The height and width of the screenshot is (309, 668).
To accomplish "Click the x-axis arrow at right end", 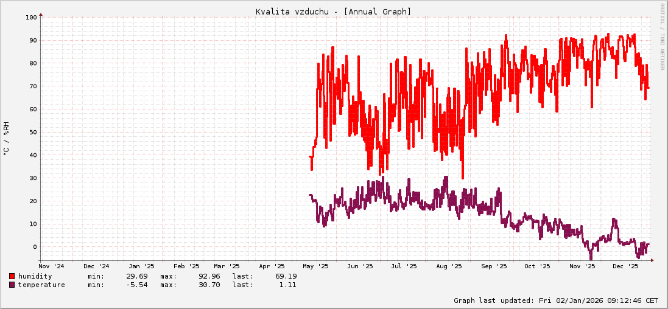I will pos(652,261).
